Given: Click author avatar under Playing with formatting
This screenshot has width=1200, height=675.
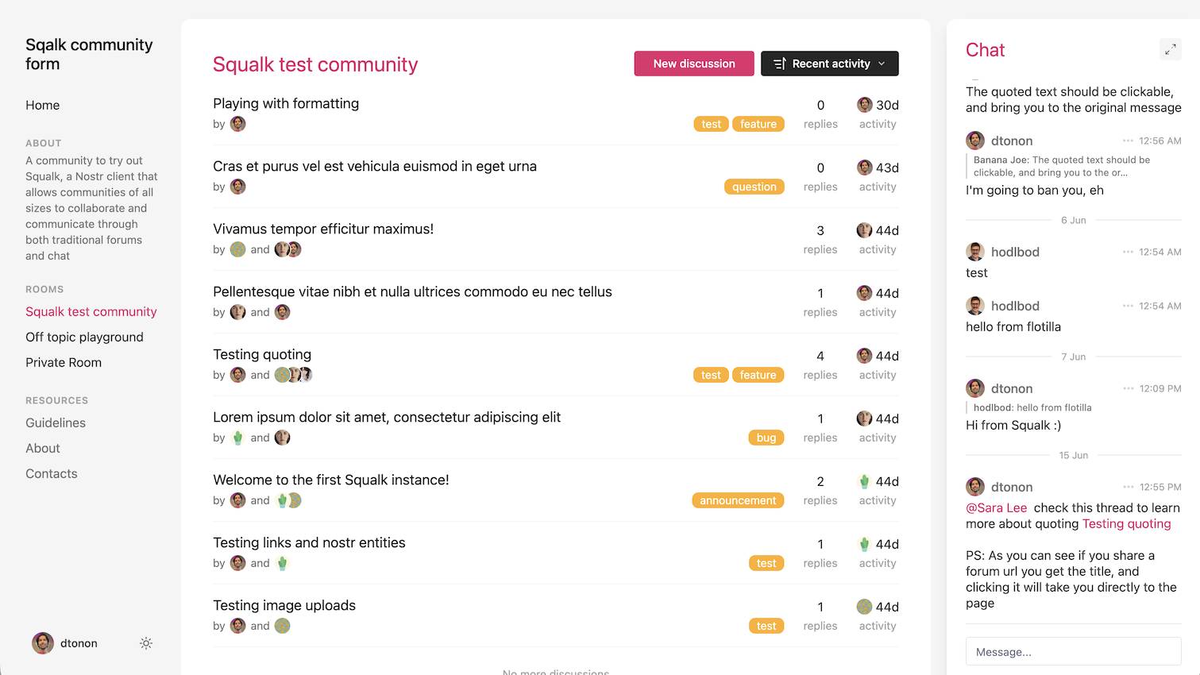Looking at the screenshot, I should tap(238, 124).
